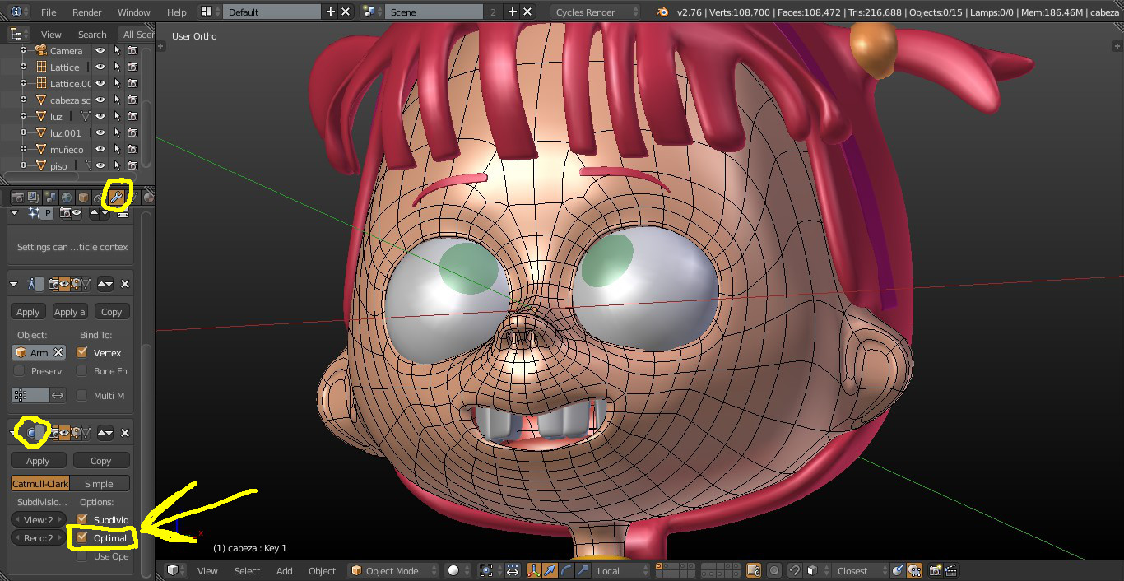The image size is (1124, 581).
Task: Open the Render Layers properties tab
Action: point(34,198)
